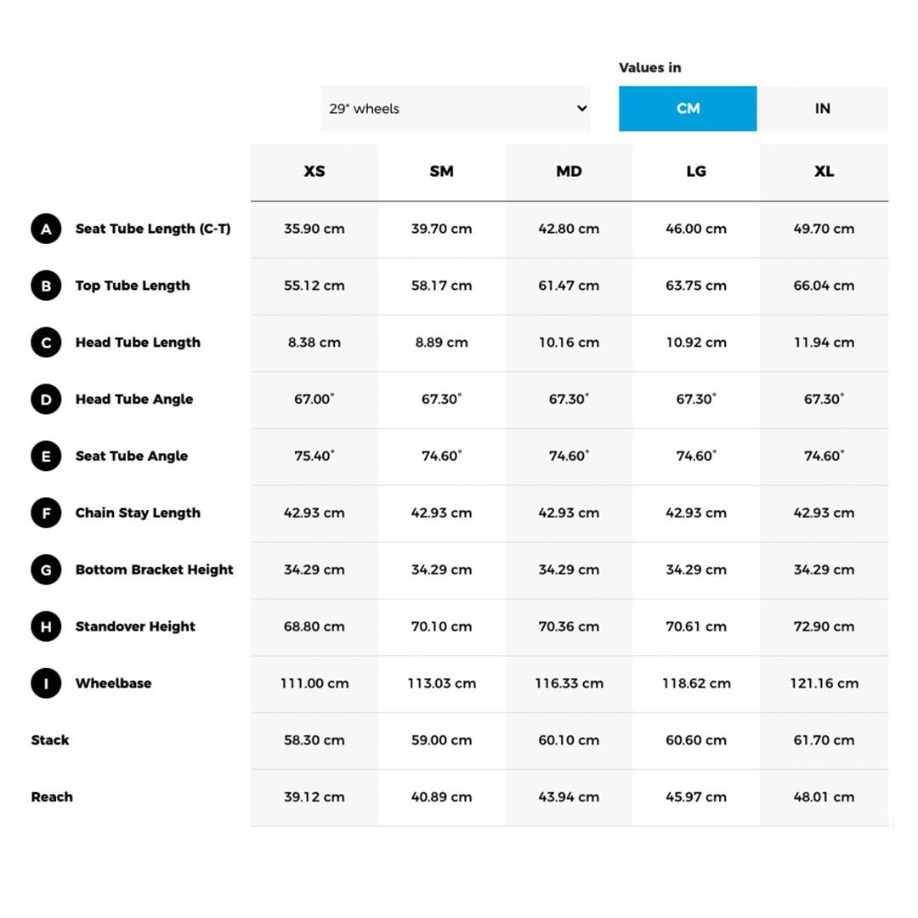Click the Stack row label
918x918 pixels.
[50, 740]
